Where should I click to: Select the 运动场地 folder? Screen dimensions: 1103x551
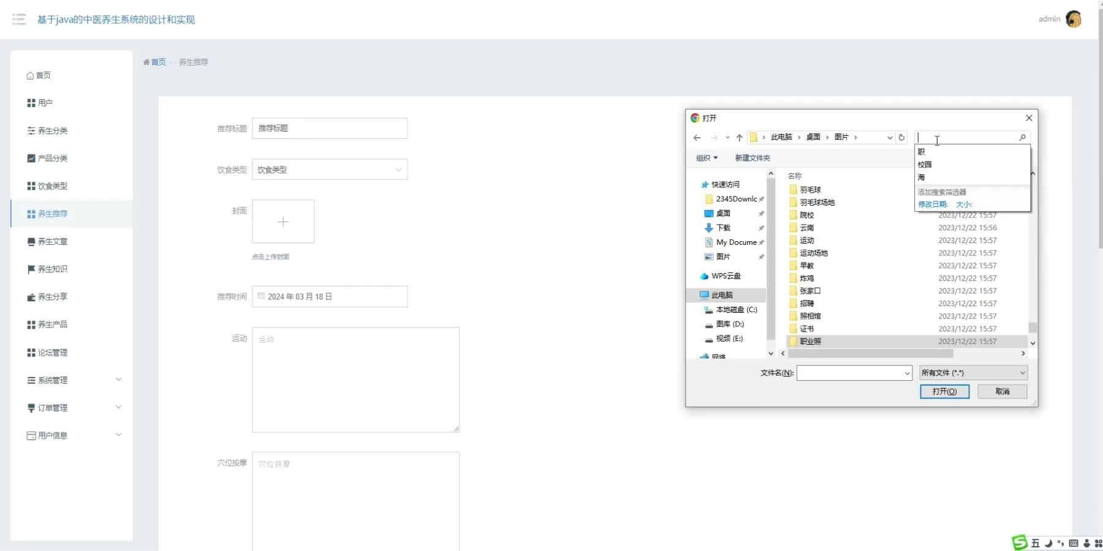pyautogui.click(x=809, y=253)
